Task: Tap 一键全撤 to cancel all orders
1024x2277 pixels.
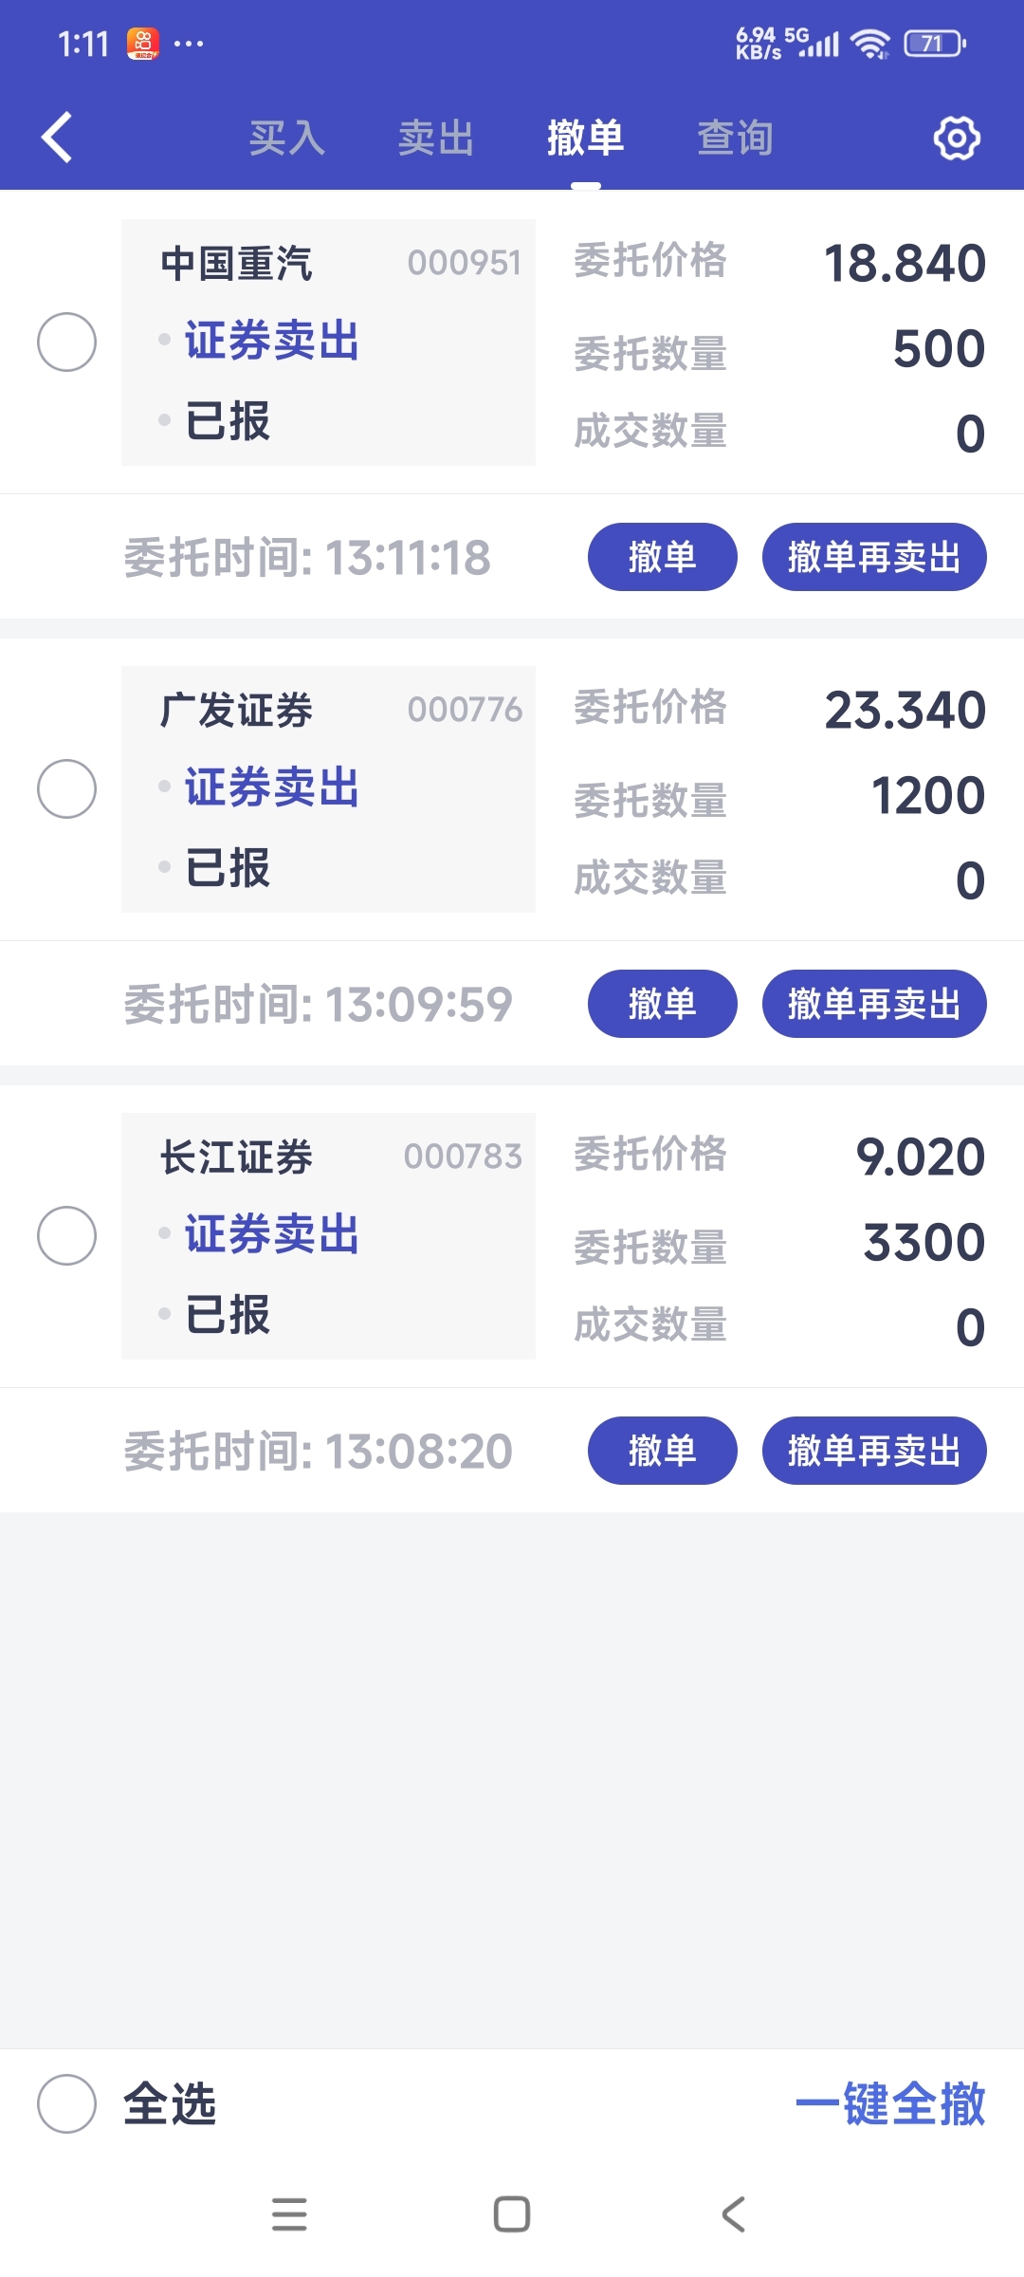Action: pos(890,2103)
